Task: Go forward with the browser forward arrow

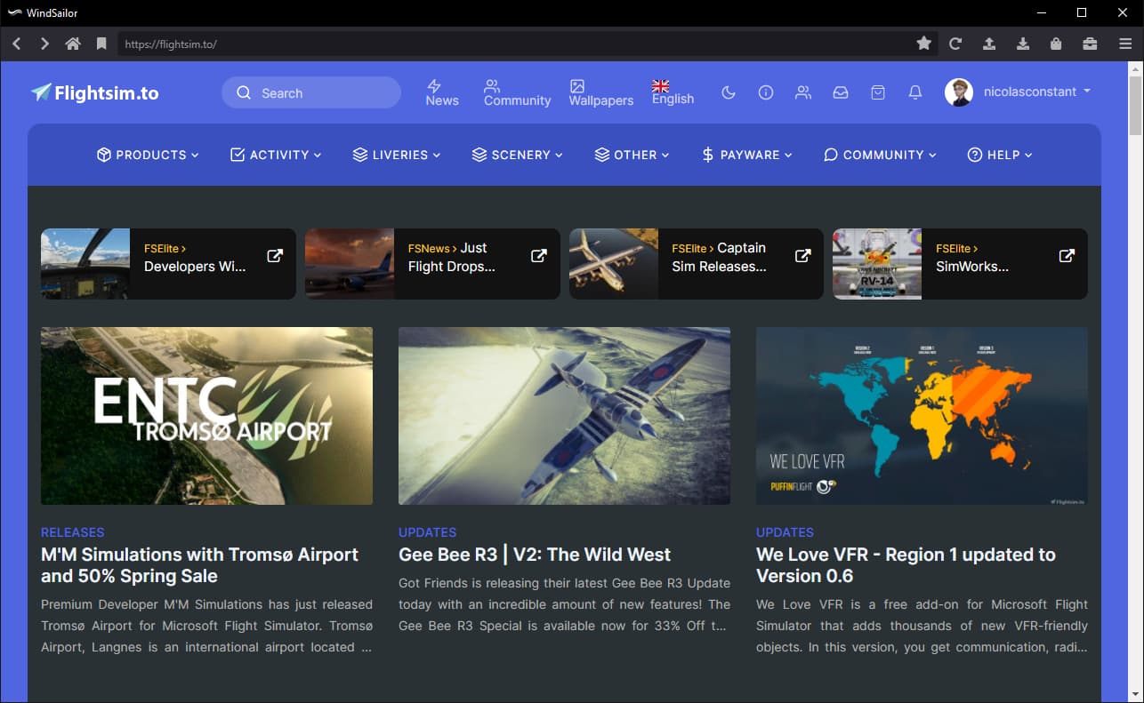Action: point(44,44)
